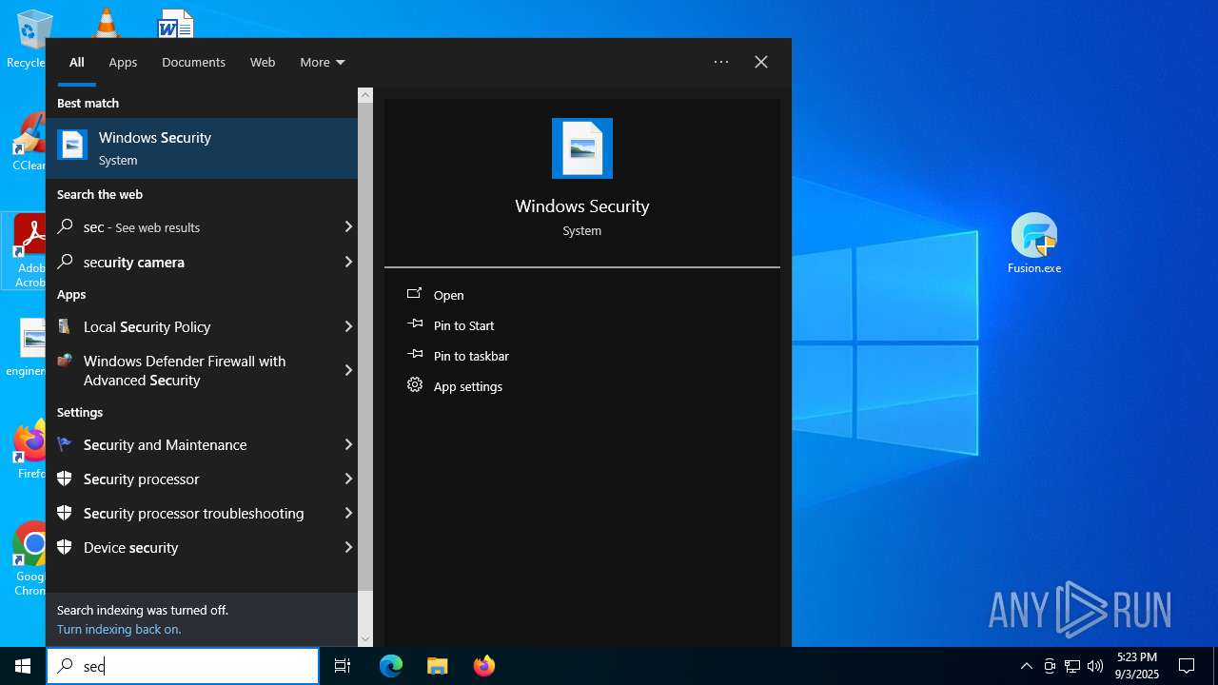Click the large Windows Security preview icon
This screenshot has height=685, width=1218.
[582, 148]
